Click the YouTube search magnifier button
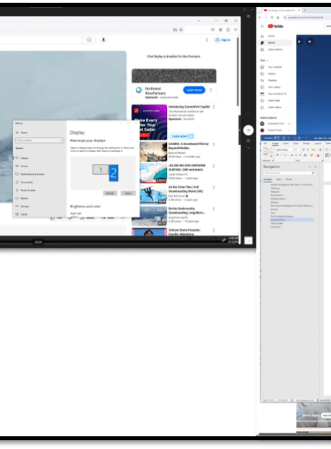This screenshot has width=331, height=449. (89, 40)
